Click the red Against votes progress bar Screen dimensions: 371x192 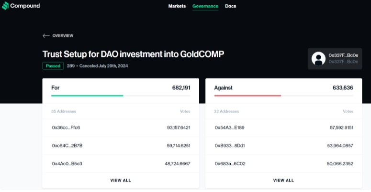pos(247,96)
